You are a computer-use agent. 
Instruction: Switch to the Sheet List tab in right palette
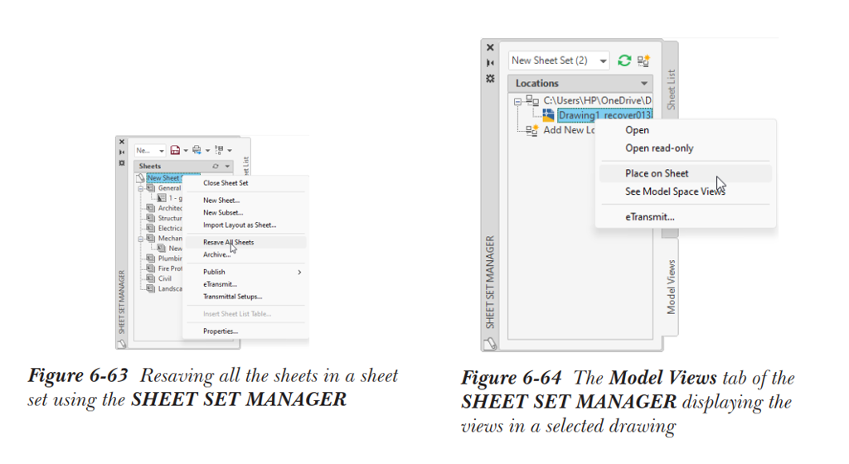[672, 89]
